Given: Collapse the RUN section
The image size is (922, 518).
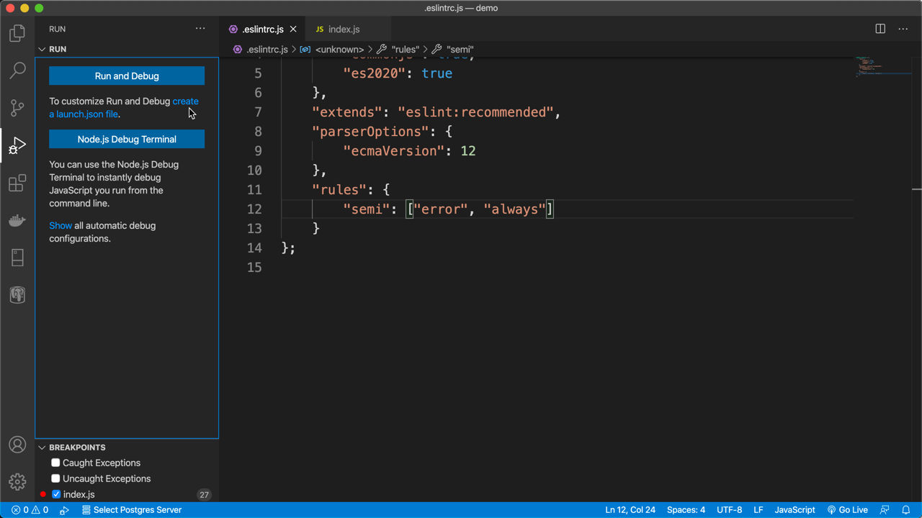Looking at the screenshot, I should 42,49.
